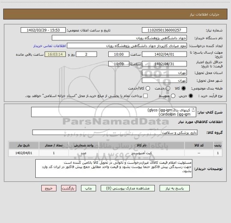This screenshot has width=231, height=223.
Task: Select the کالا radio button
Action: point(184,88)
